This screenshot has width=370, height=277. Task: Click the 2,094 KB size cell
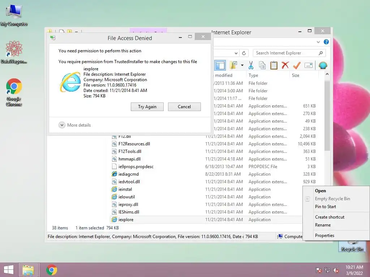pos(307,136)
